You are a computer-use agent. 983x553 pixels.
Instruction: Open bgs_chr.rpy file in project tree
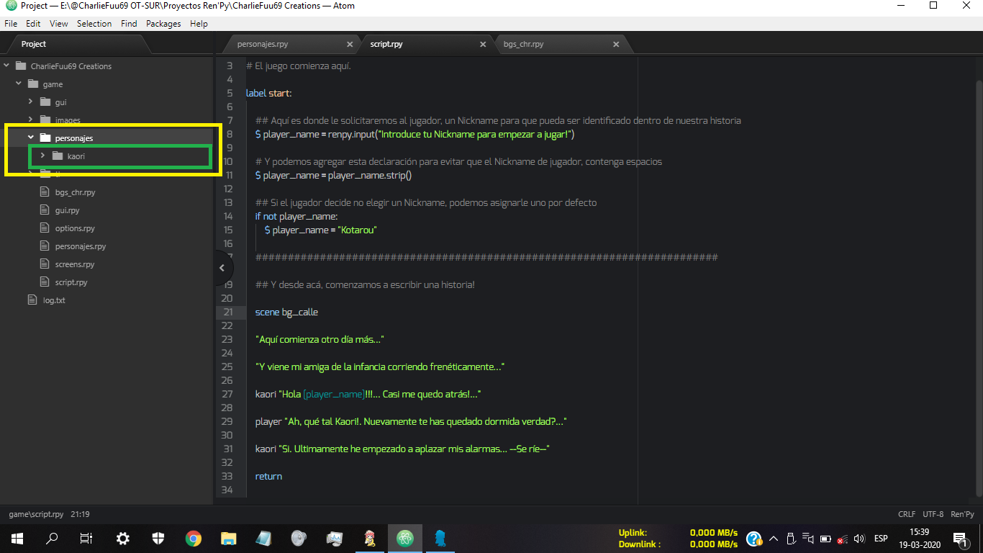point(75,192)
